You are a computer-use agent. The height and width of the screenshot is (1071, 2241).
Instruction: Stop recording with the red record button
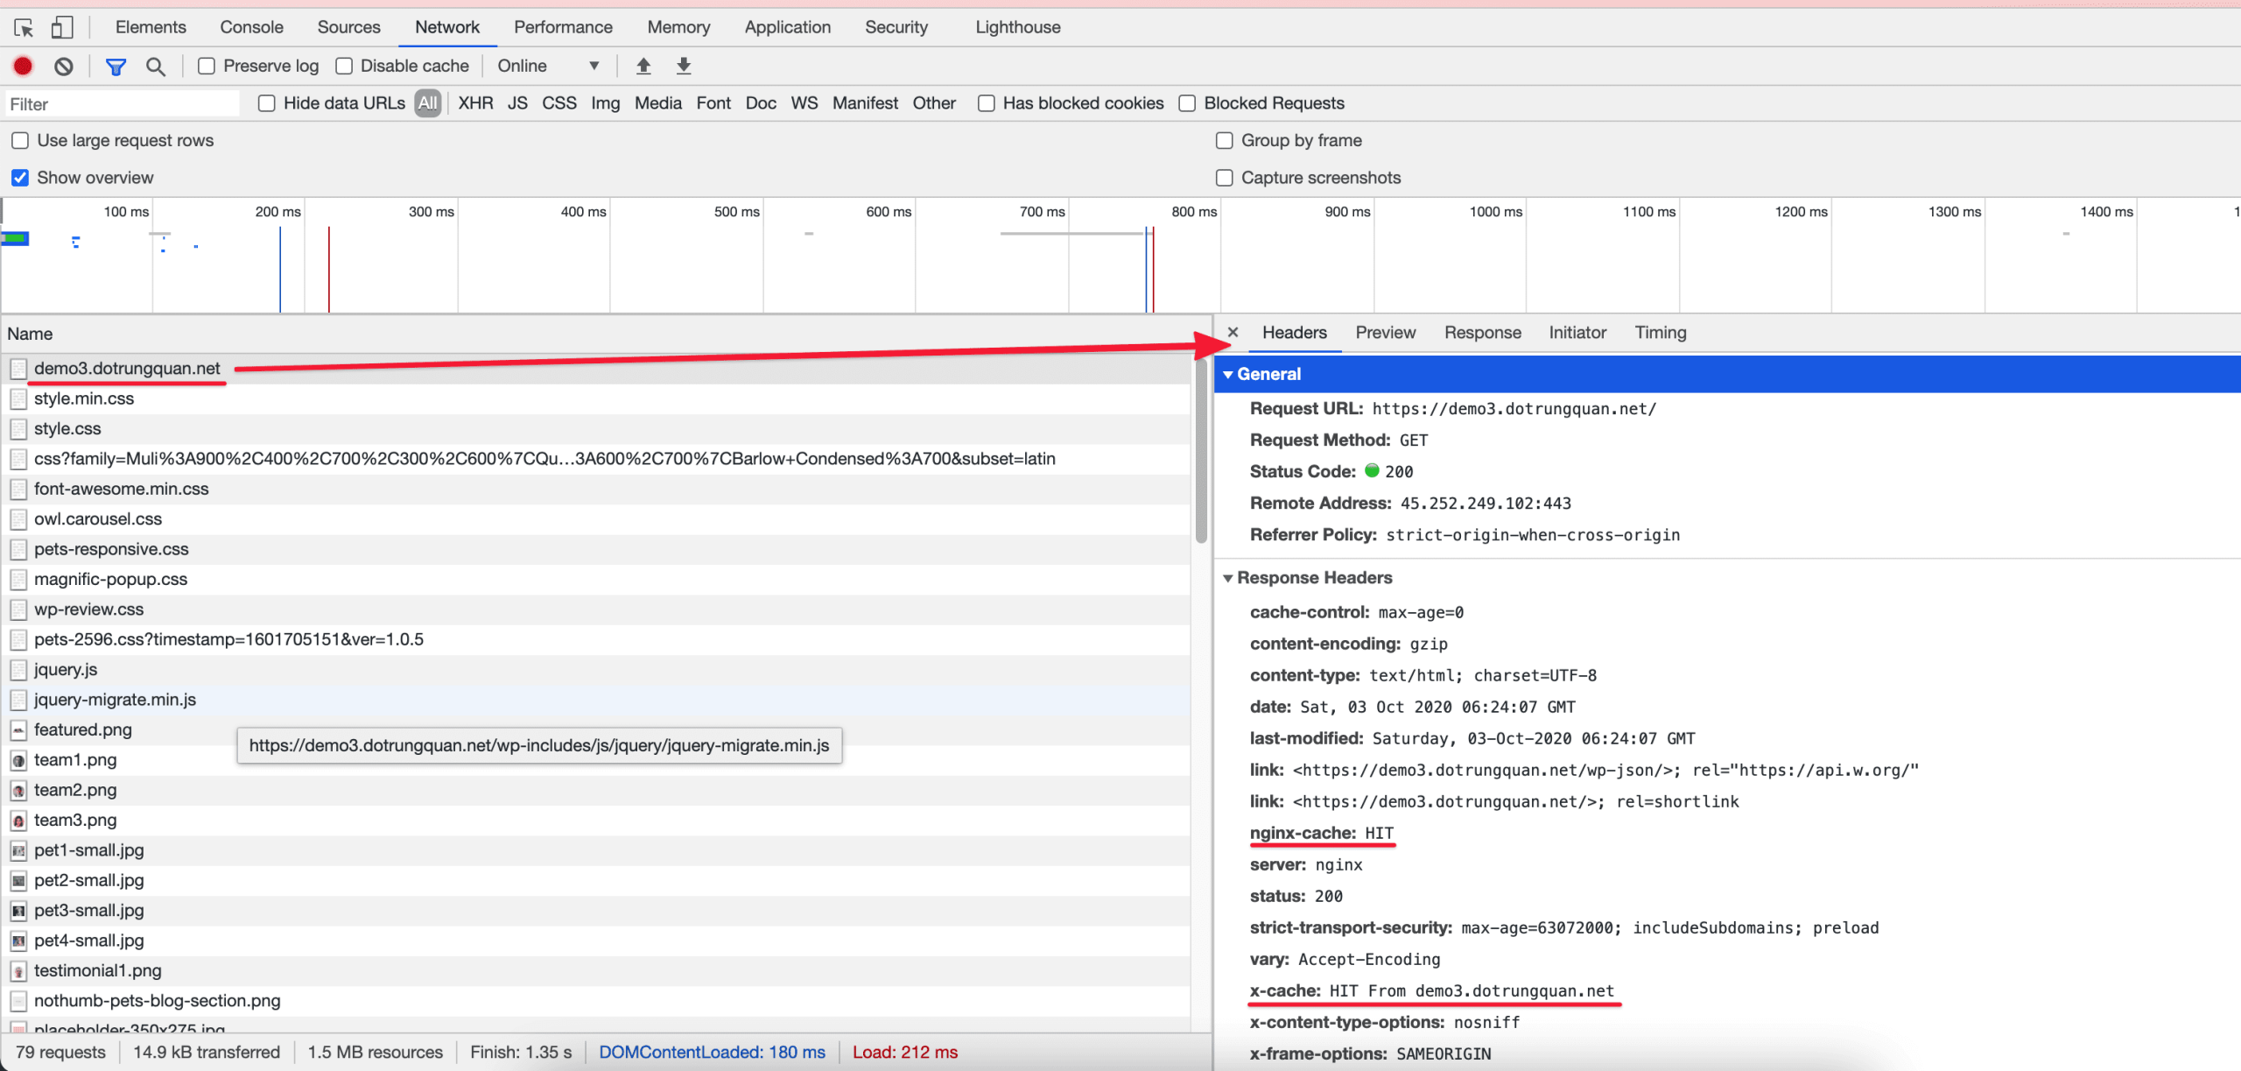tap(23, 66)
